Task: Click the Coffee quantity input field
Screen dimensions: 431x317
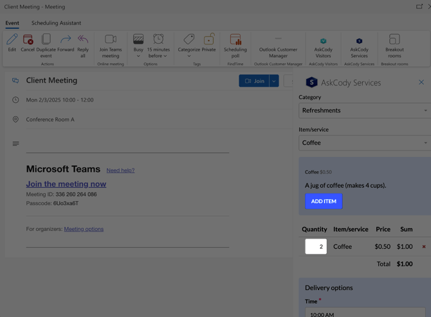Action: [x=316, y=246]
